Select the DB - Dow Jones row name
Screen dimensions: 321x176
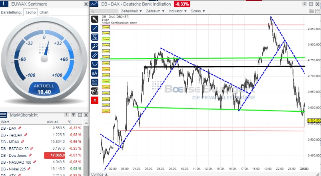pos(14,155)
